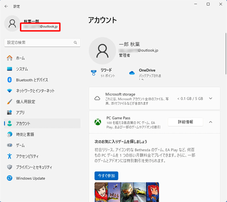227x202 pixels.
Task: Click the アクセシビリティ figure icon
Action: (x=10, y=156)
